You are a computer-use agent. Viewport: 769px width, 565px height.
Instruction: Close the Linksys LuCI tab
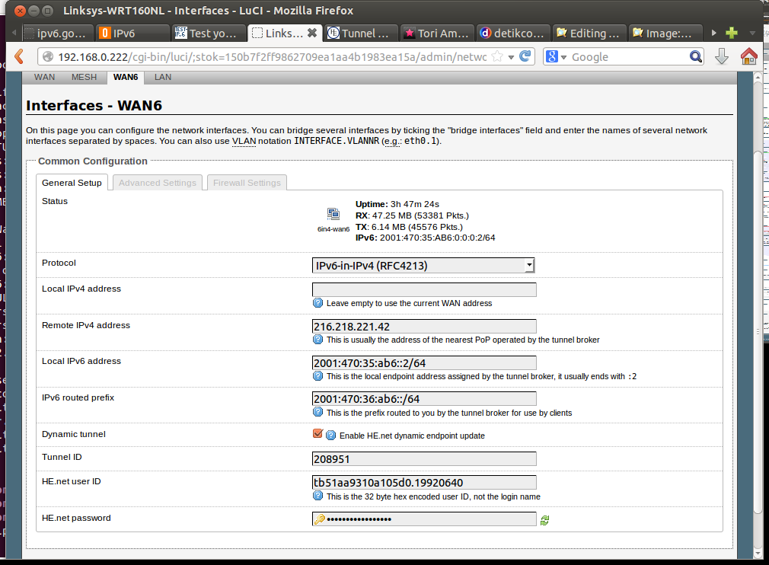coord(312,33)
